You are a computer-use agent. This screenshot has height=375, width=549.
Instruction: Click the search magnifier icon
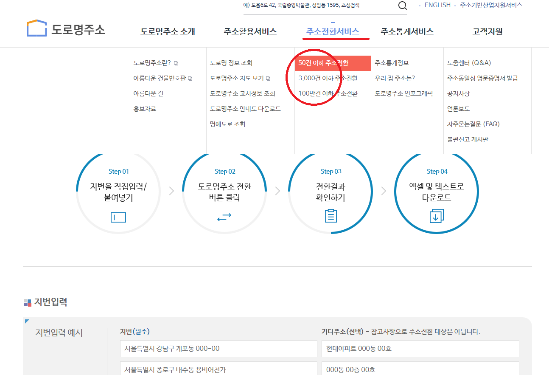point(402,6)
